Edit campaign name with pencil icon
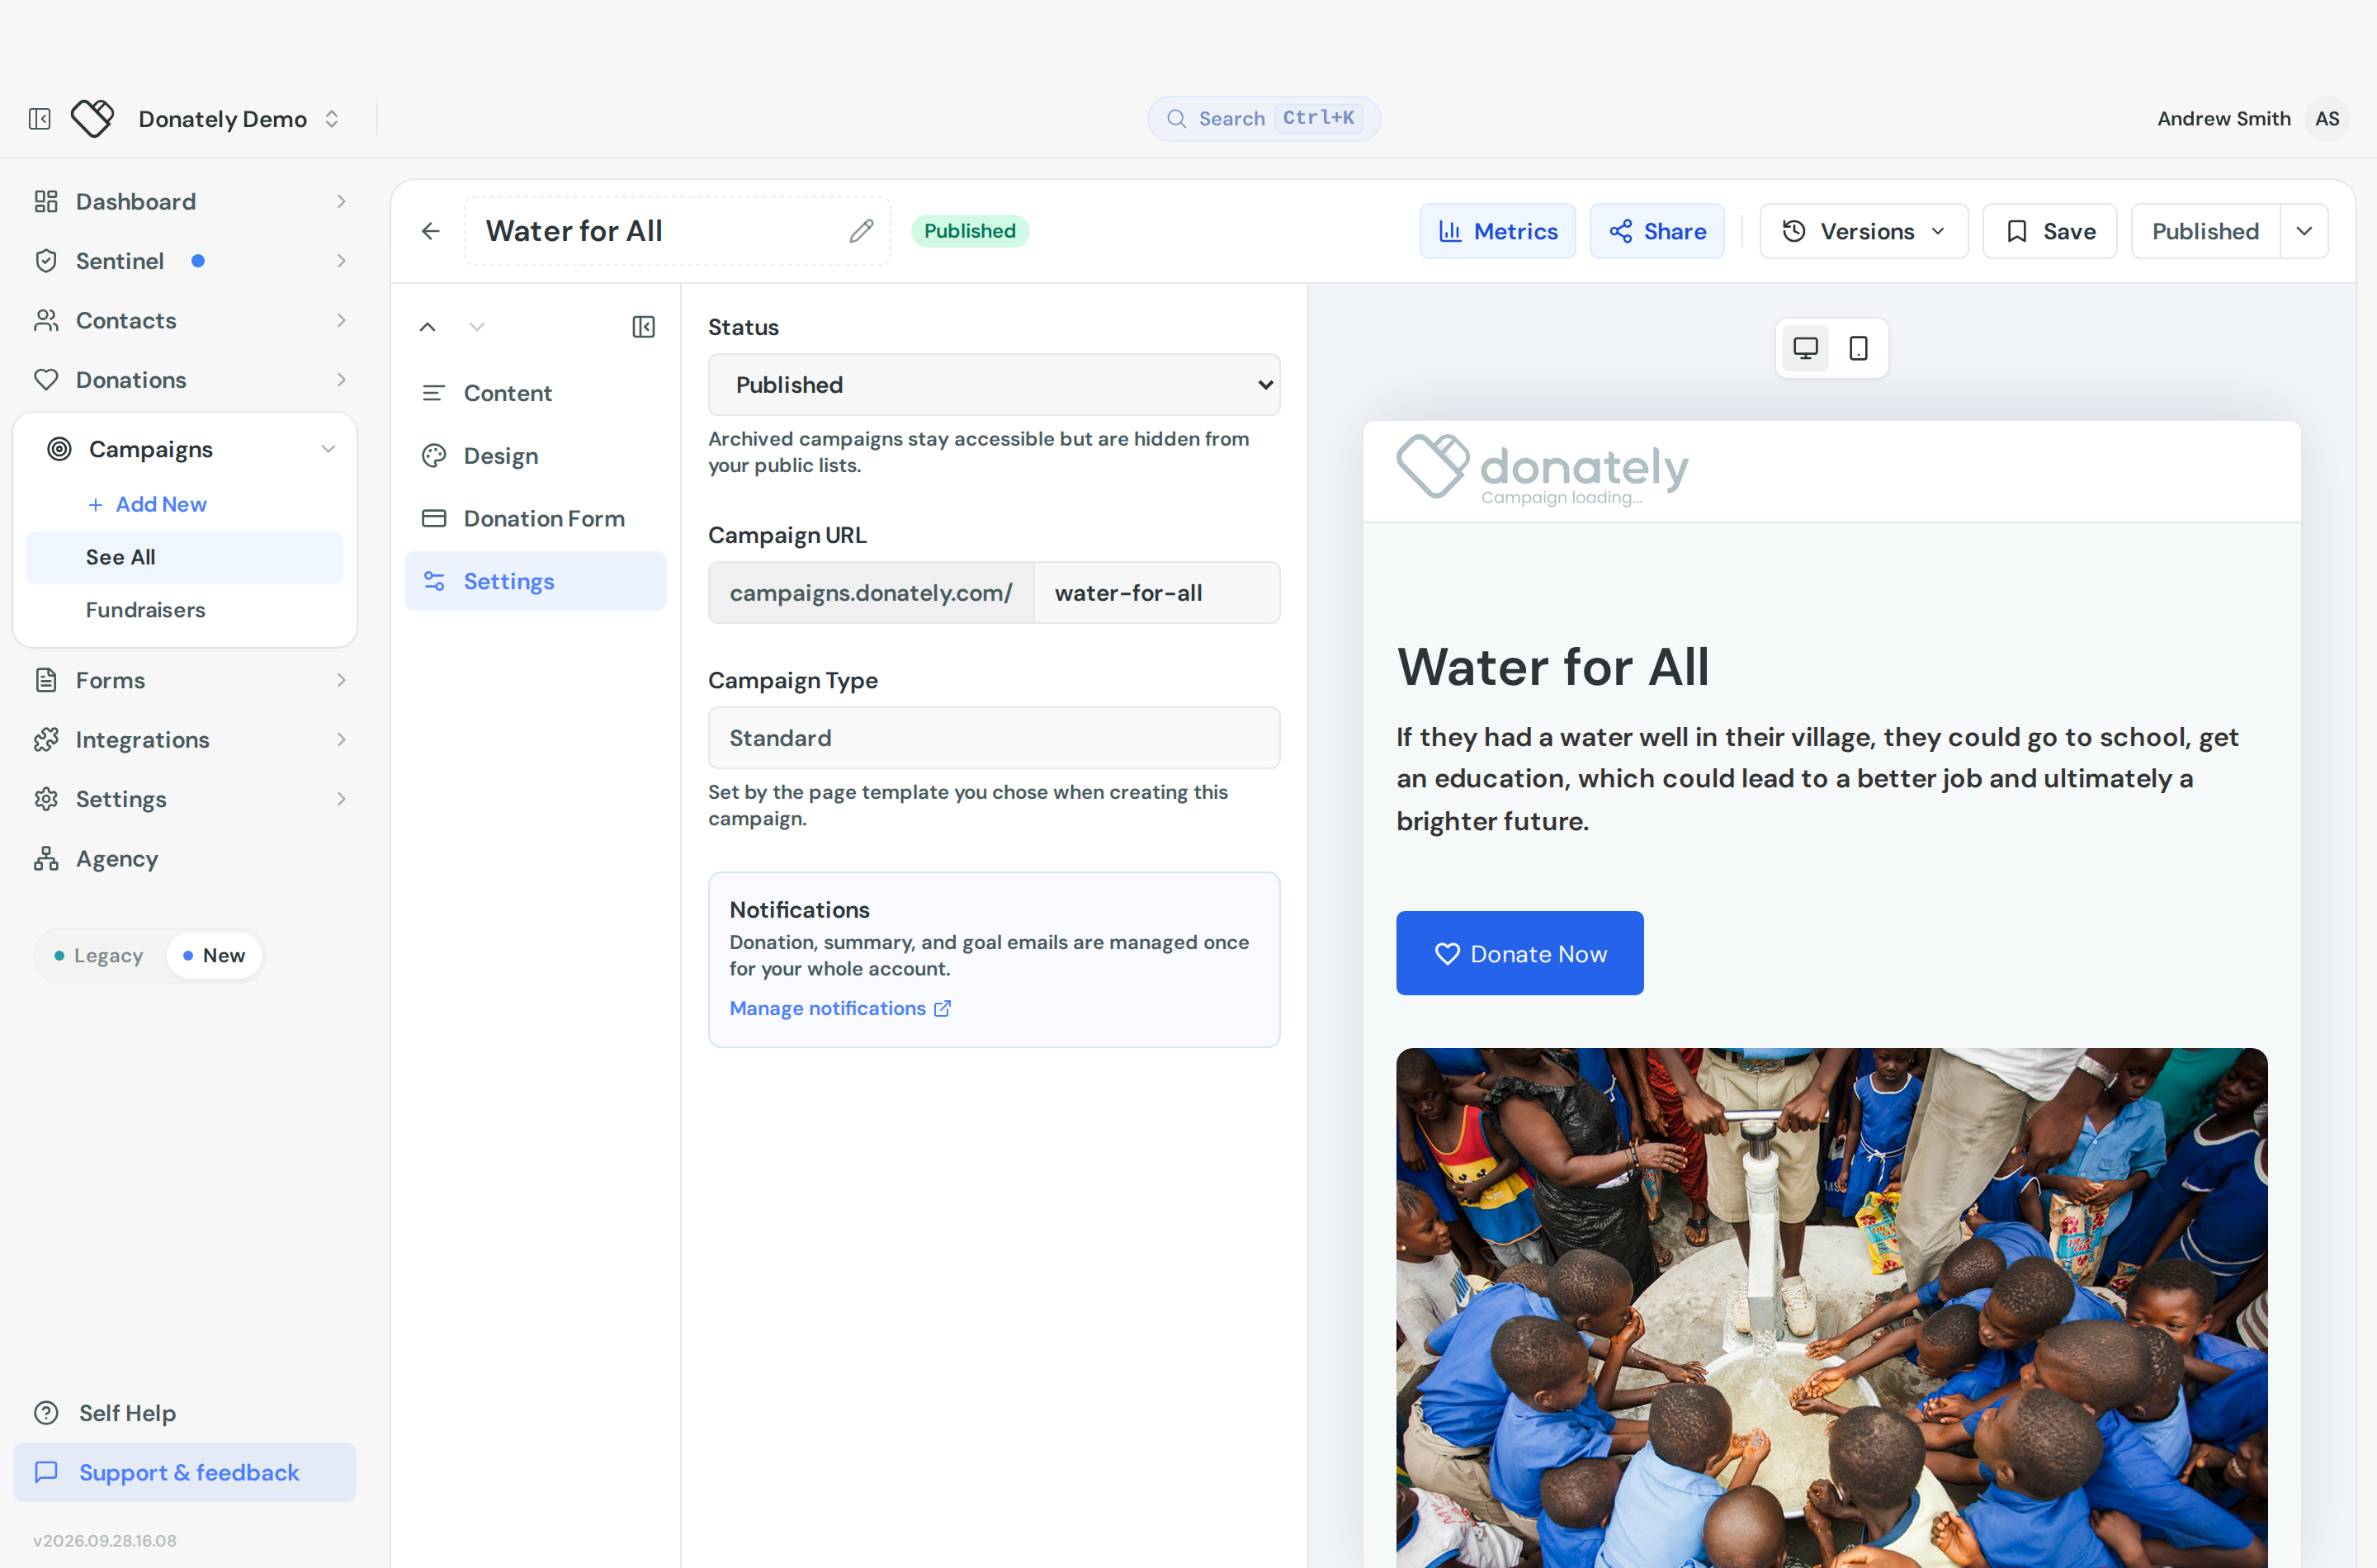 861,231
